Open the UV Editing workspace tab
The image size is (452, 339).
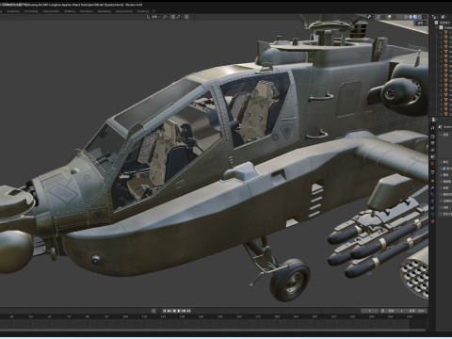30,11
